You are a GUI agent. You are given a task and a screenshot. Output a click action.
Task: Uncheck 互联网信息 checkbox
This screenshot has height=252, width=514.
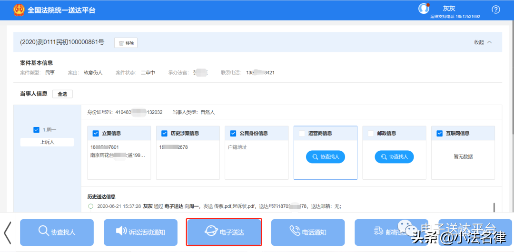coord(440,134)
